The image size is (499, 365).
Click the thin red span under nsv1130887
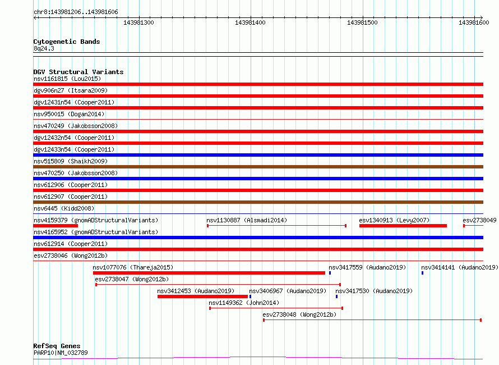276,226
